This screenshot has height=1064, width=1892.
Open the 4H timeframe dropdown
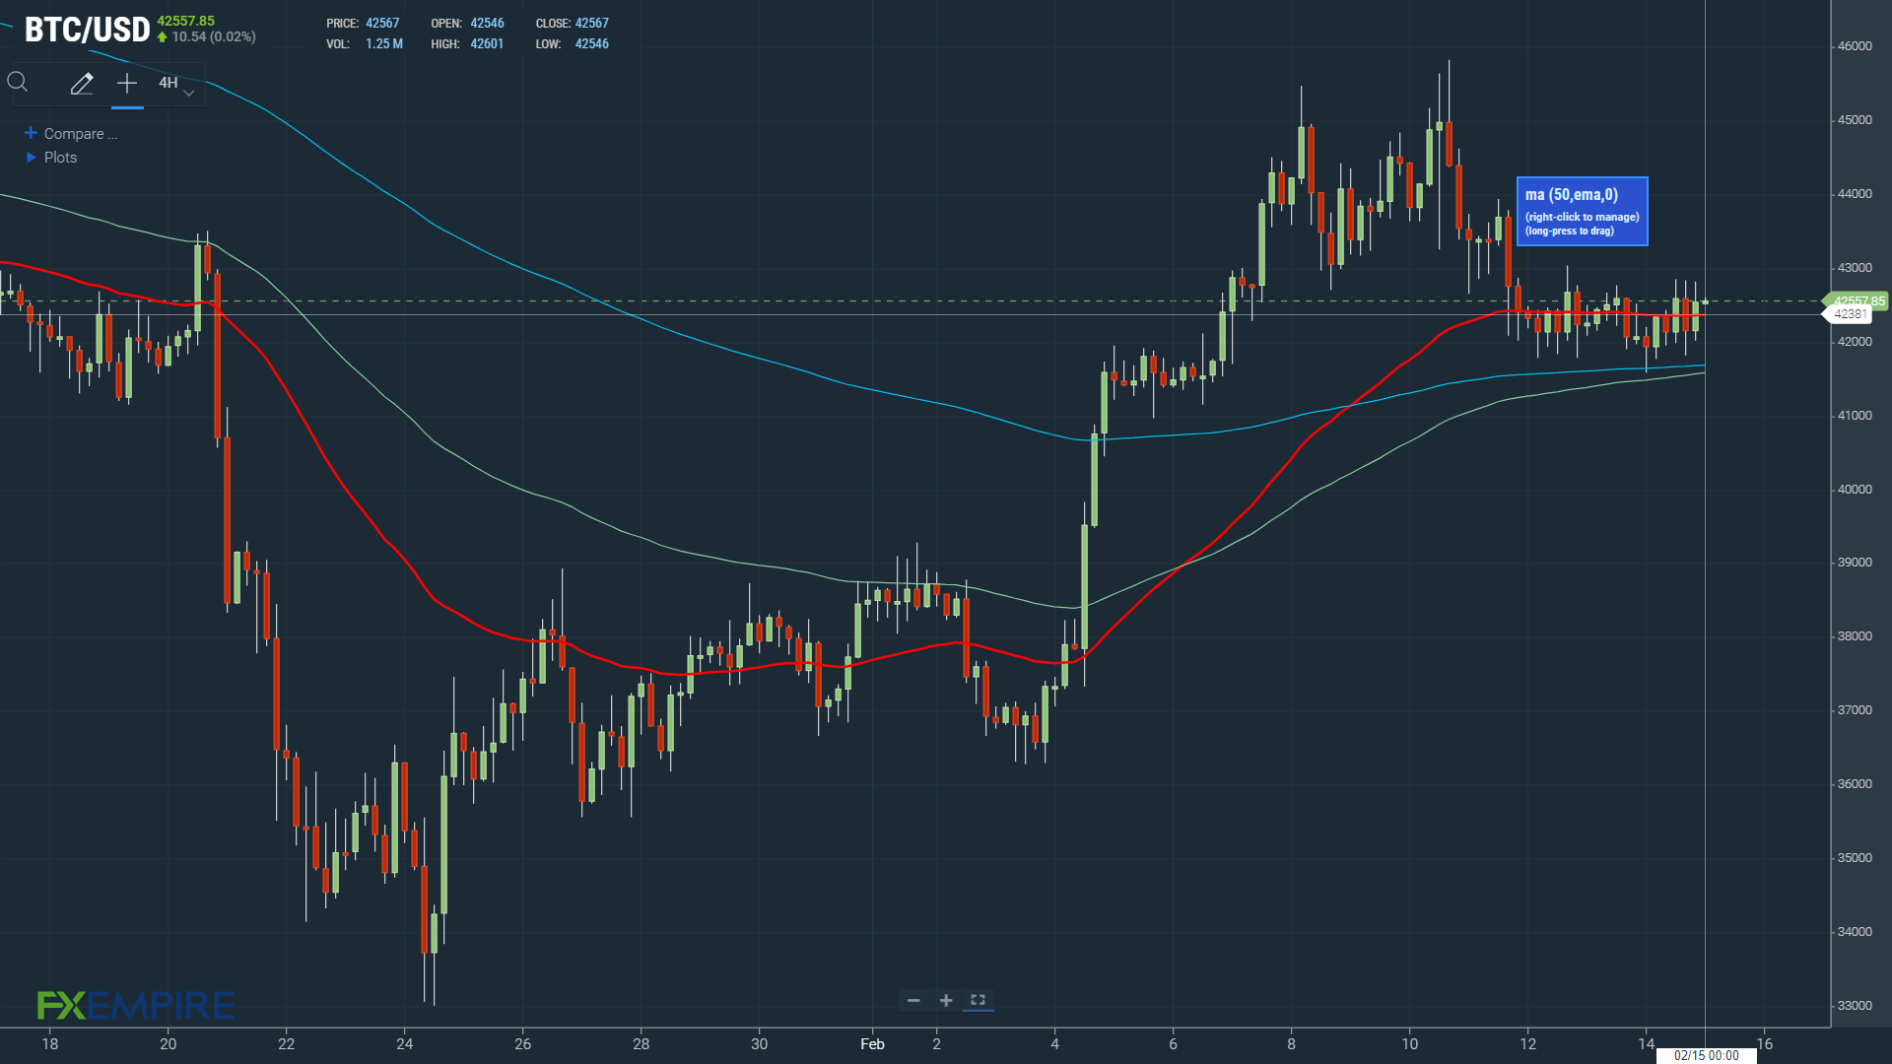coord(176,85)
